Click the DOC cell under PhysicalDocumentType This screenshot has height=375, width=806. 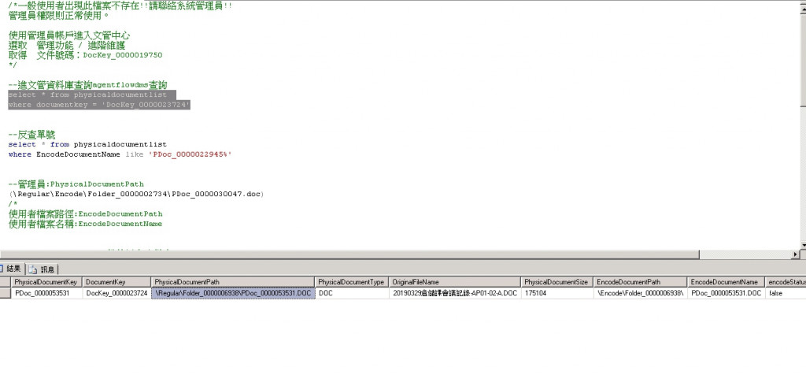352,293
